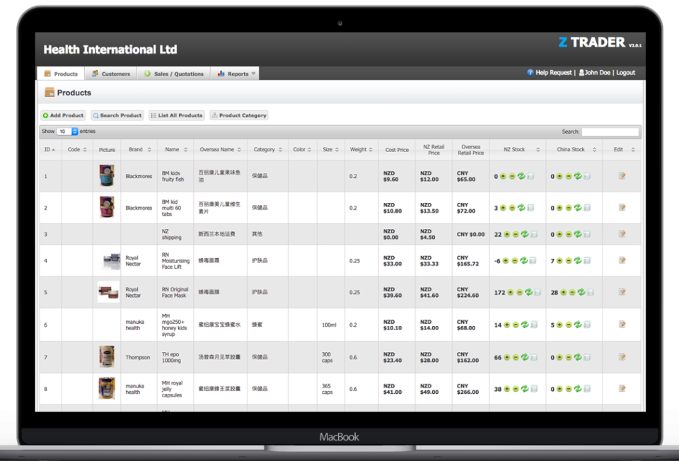Open stock log icon in NZ Stock for product 5
The image size is (679, 461).
click(539, 292)
